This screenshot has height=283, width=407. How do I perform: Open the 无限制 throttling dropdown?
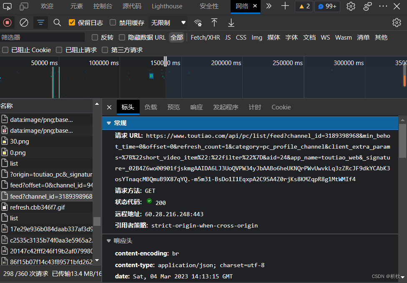click(168, 23)
